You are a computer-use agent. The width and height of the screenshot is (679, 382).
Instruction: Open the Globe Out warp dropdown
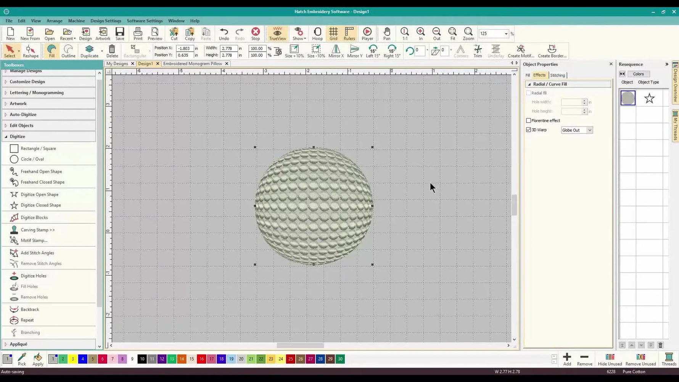(x=589, y=130)
